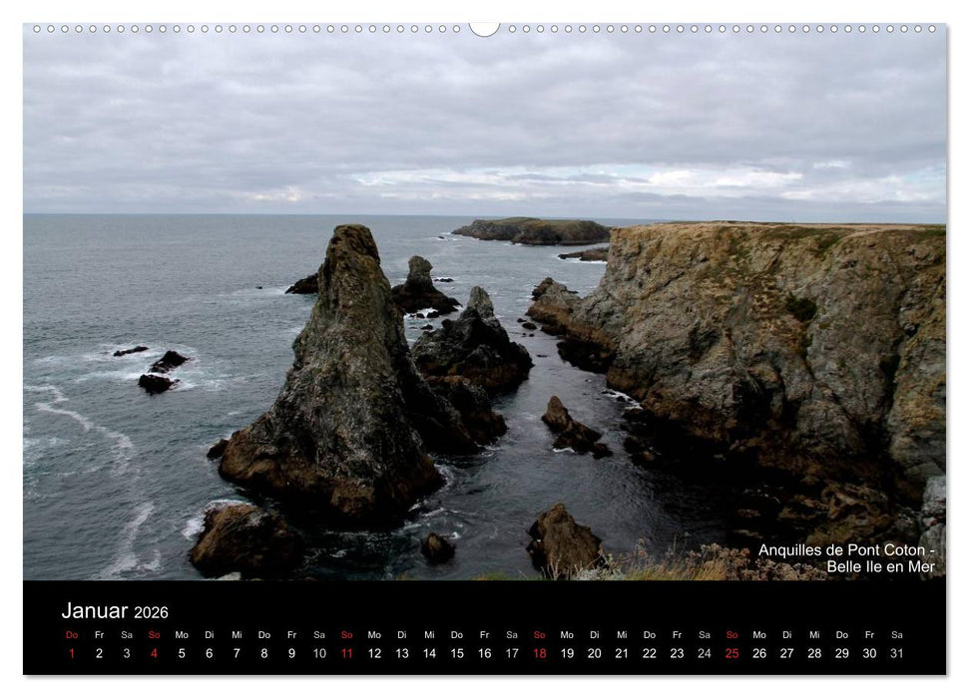The width and height of the screenshot is (969, 698).
Task: Click the red date 25
Action: coord(732,652)
